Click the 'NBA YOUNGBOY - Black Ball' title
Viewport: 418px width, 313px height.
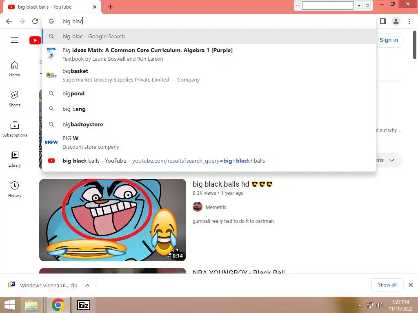tap(238, 271)
